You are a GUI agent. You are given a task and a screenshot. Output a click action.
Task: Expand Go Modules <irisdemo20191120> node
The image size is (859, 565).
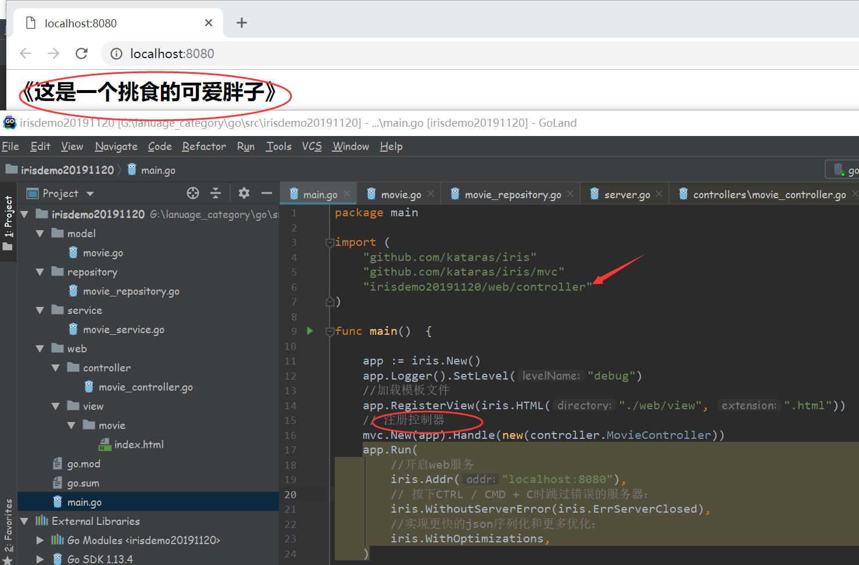[40, 541]
